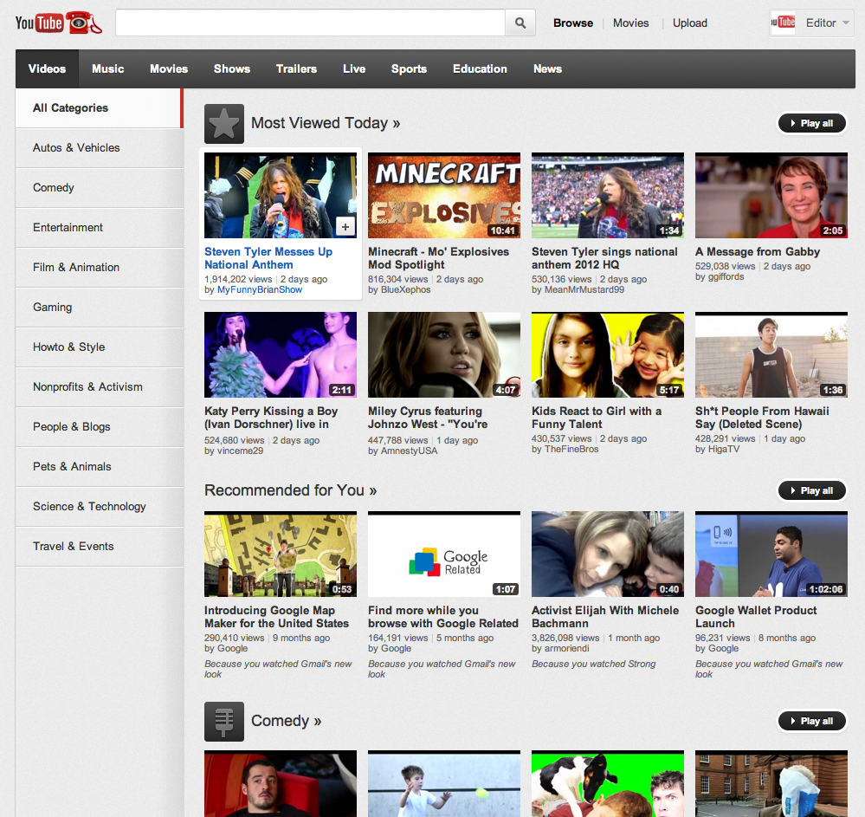This screenshot has height=817, width=865.
Task: Expand the Most Viewed Today section heading
Action: tap(326, 122)
